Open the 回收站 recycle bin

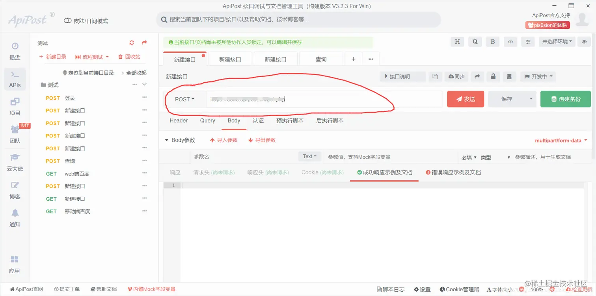tap(129, 57)
